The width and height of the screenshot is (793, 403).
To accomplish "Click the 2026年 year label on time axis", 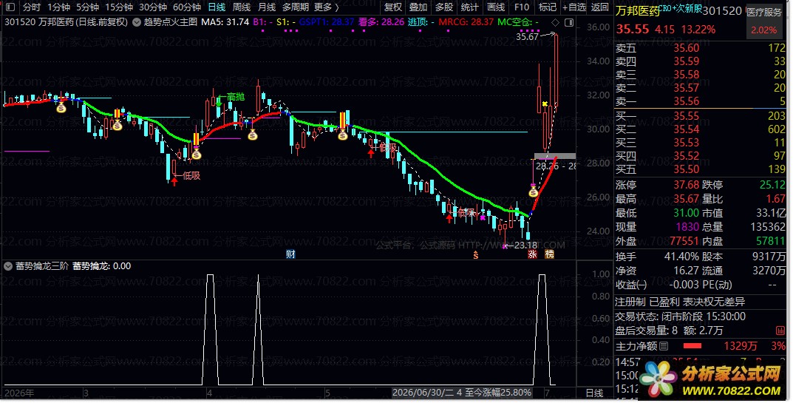I will click(19, 393).
